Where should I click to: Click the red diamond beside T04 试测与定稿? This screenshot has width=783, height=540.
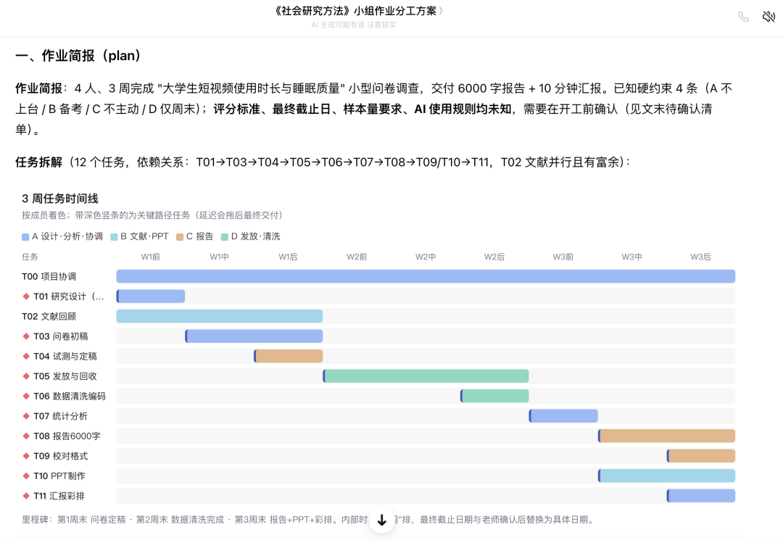[26, 357]
